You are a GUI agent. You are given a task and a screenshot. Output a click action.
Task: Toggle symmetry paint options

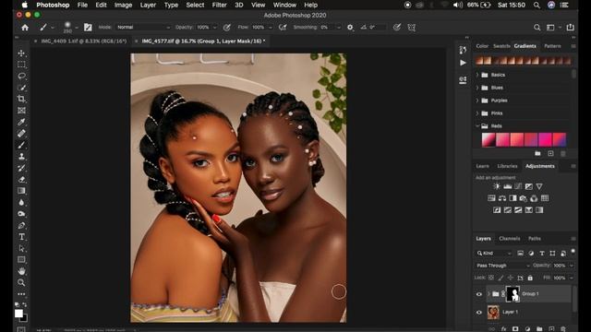point(412,27)
